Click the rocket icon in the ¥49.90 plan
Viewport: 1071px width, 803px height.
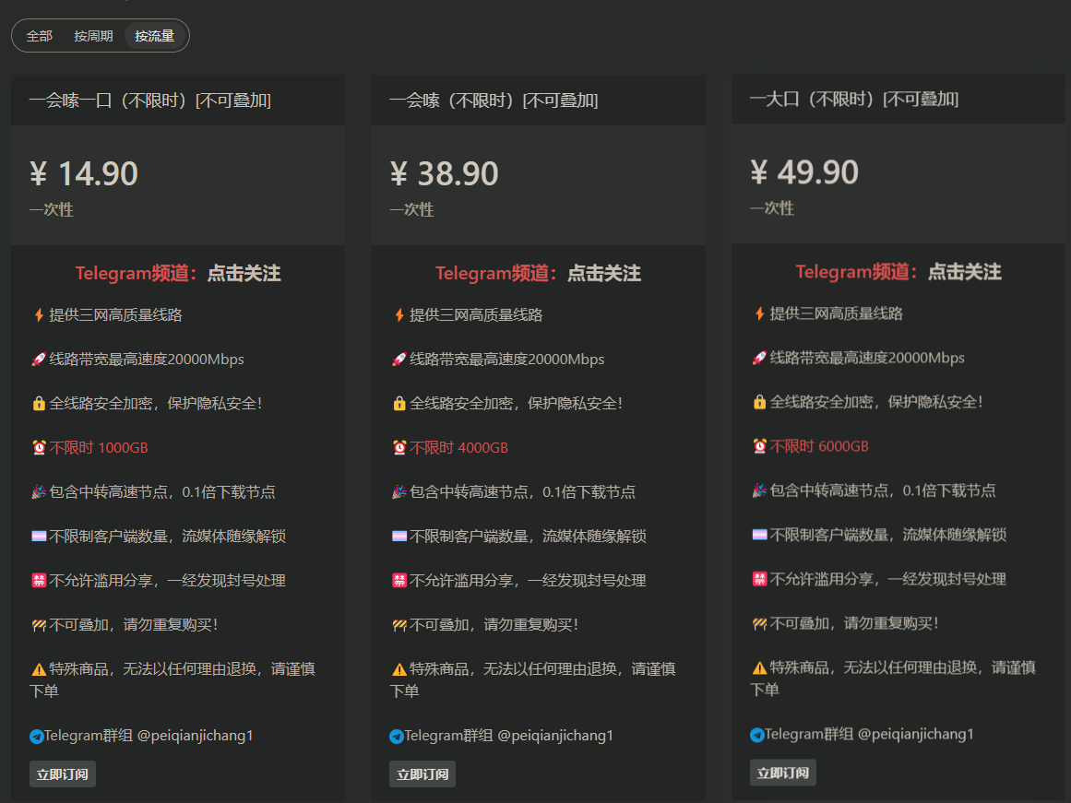759,358
